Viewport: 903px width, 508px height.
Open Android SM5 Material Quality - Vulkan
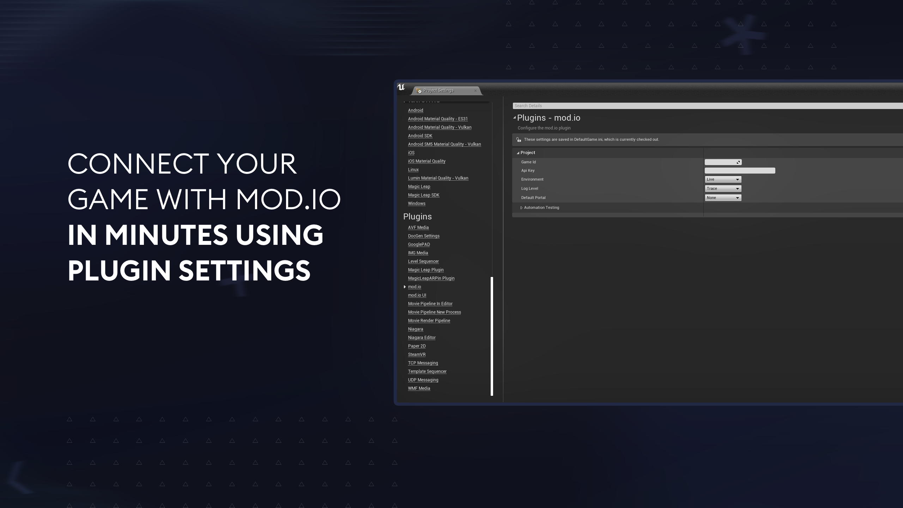(444, 144)
